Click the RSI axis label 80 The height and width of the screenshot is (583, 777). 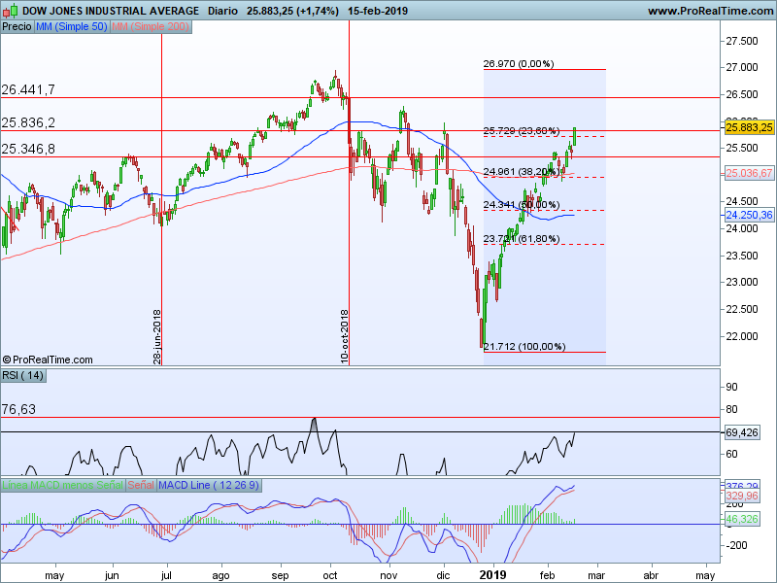731,409
